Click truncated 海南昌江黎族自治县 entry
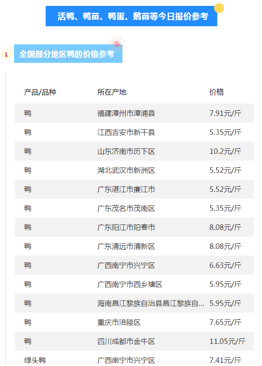The height and width of the screenshot is (366, 262). (x=150, y=303)
